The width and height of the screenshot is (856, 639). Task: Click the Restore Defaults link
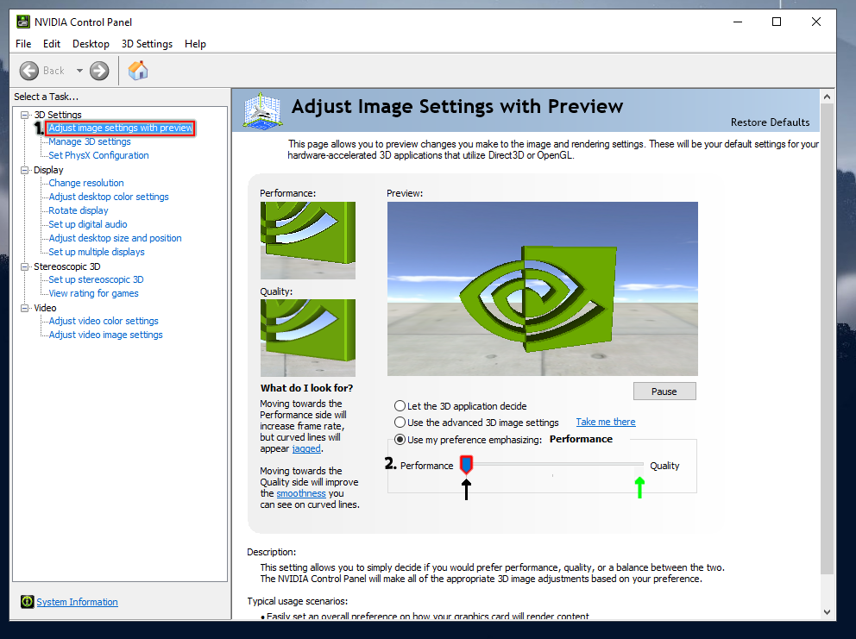pos(770,122)
